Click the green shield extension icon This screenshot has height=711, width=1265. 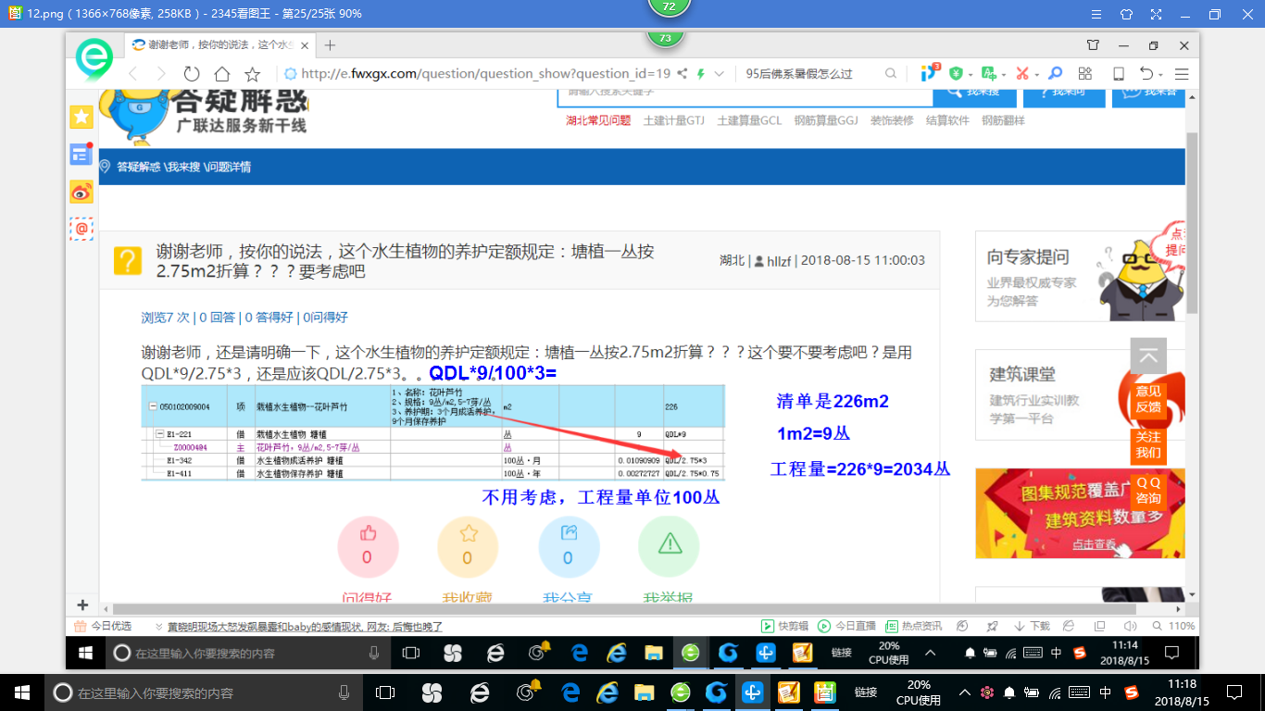tap(956, 74)
